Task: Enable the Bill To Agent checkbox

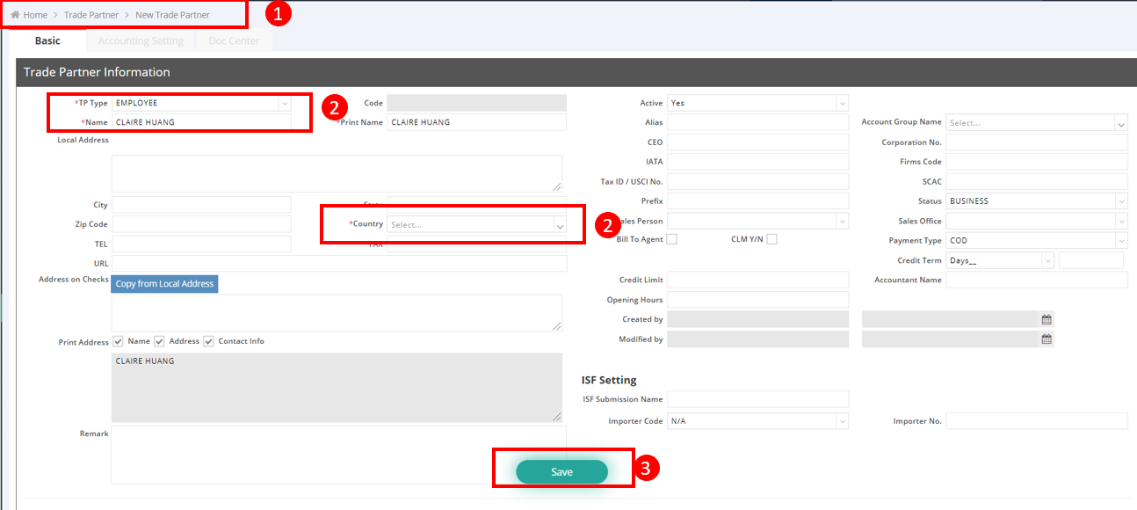Action: pos(672,239)
